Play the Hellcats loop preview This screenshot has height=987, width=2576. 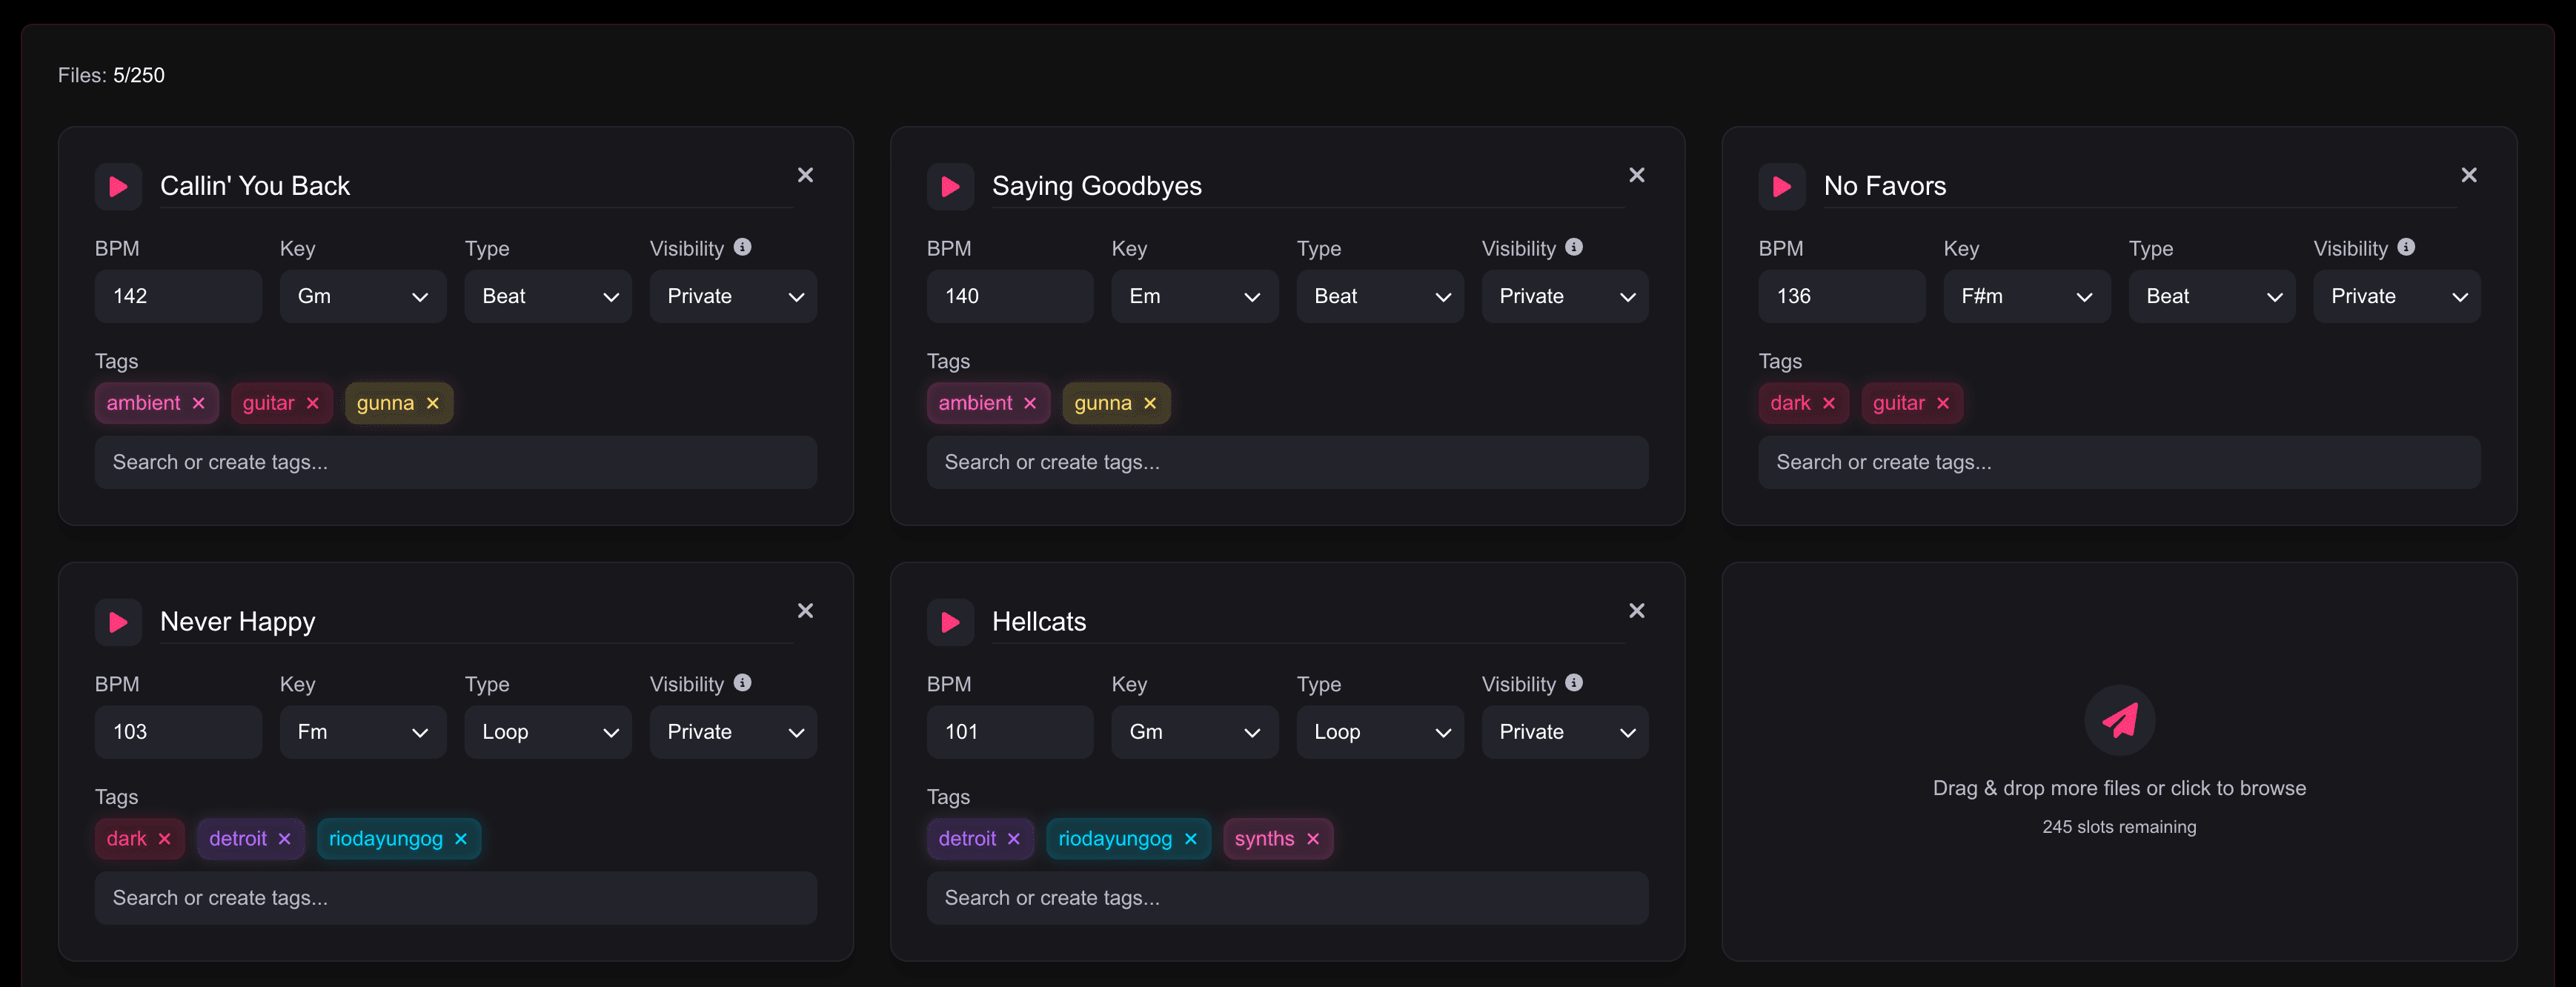pyautogui.click(x=949, y=622)
